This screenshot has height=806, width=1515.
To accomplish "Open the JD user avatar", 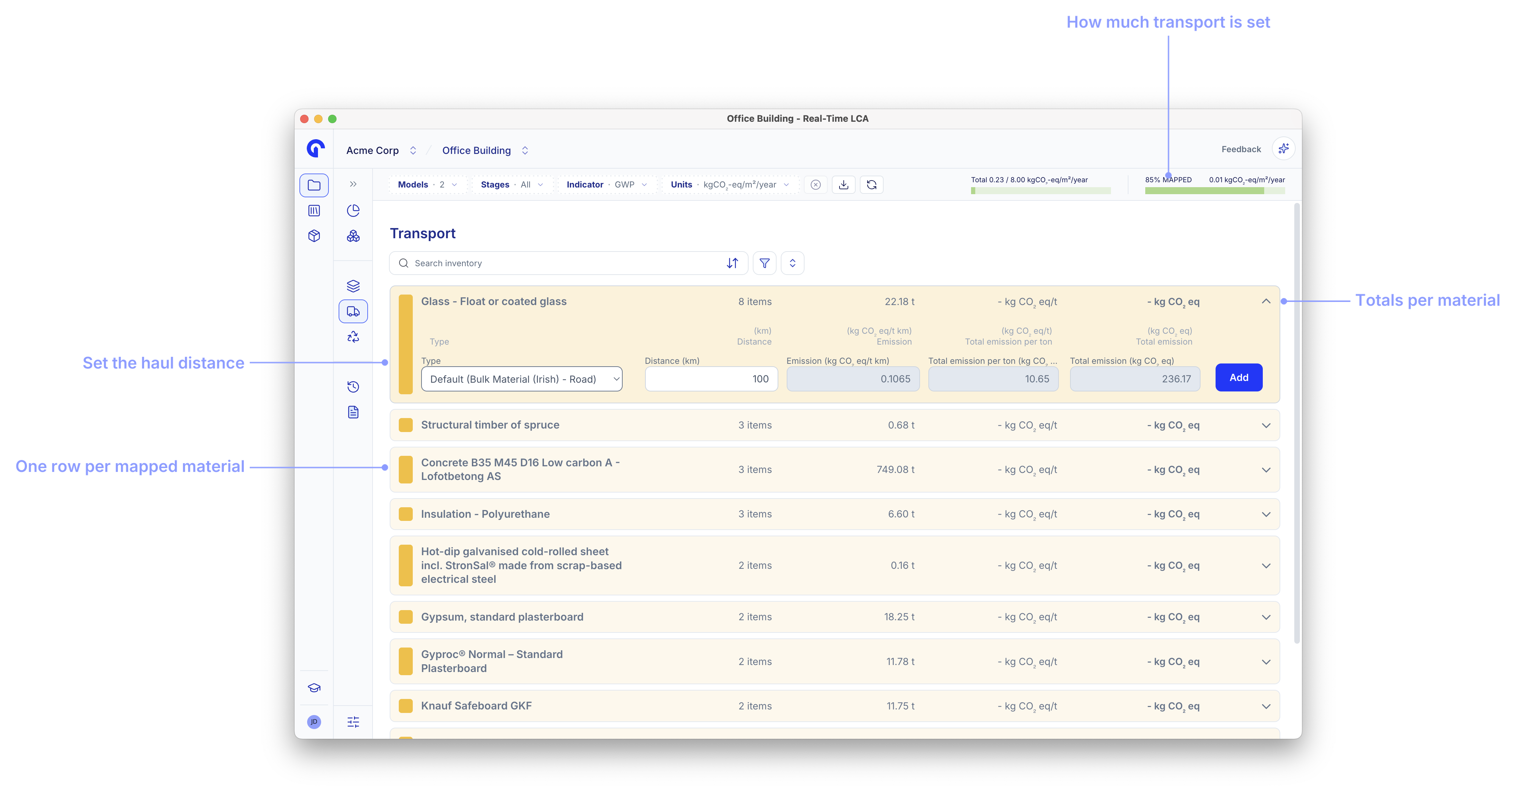I will pyautogui.click(x=314, y=722).
